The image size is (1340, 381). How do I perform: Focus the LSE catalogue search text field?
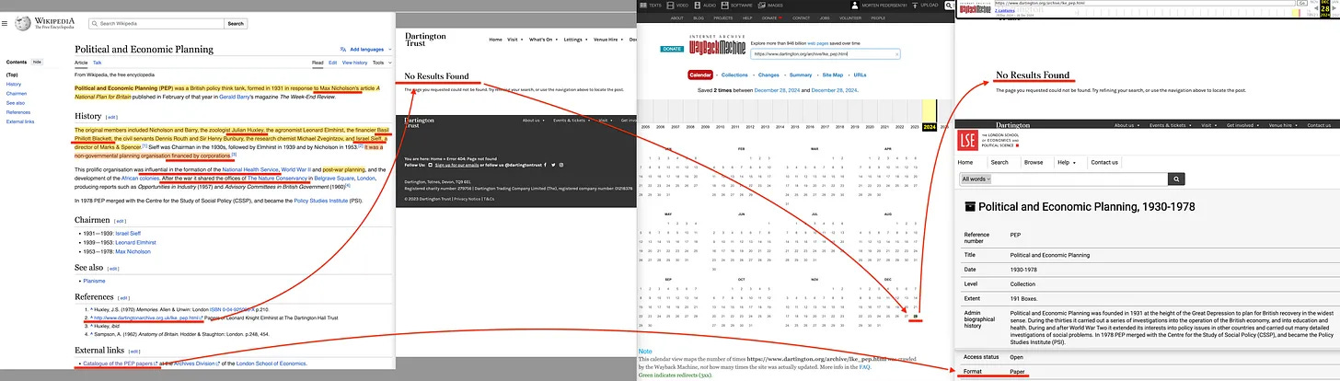[1080, 179]
